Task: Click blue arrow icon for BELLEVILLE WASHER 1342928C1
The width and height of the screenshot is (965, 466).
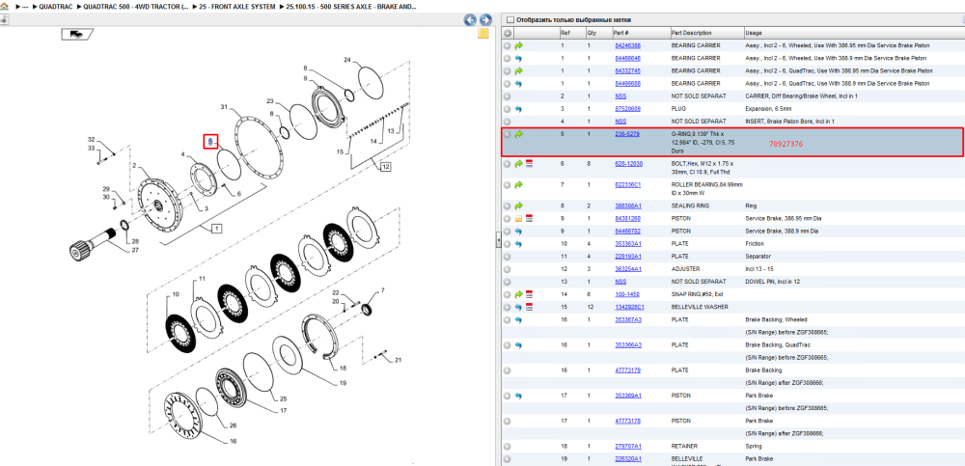Action: (x=519, y=307)
